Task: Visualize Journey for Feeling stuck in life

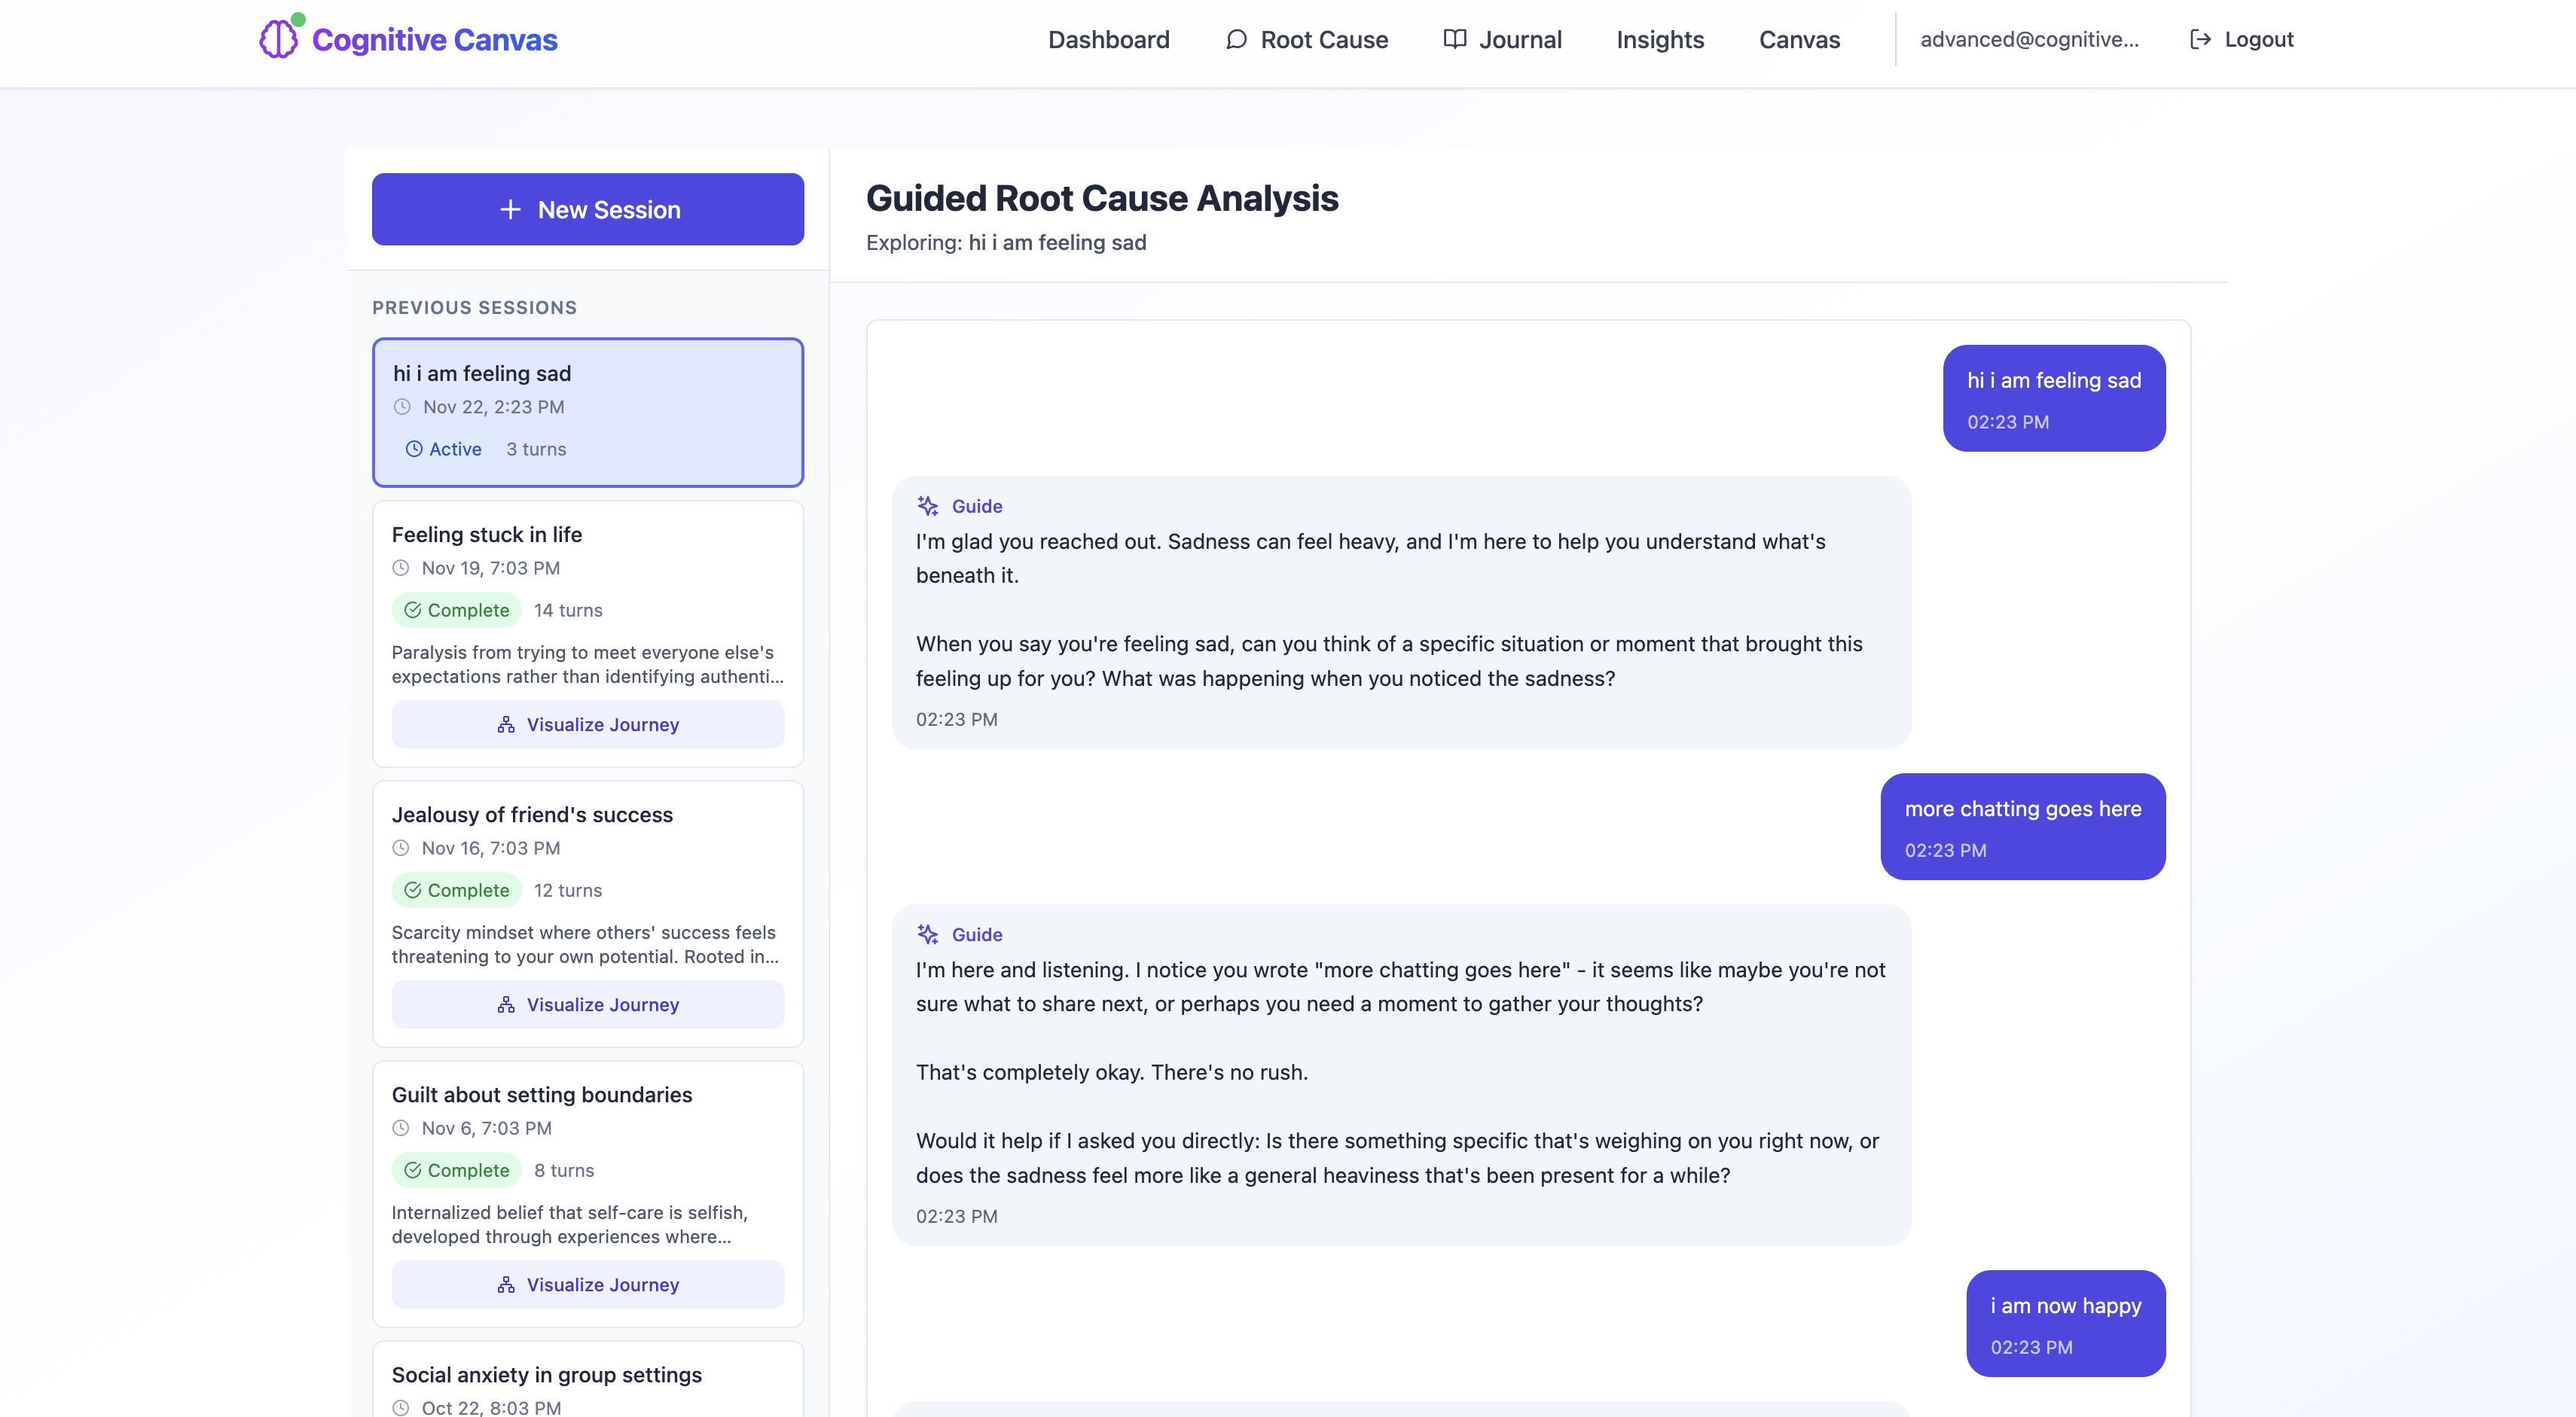Action: [588, 724]
